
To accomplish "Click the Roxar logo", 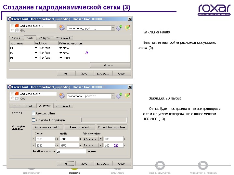I will coord(214,10).
